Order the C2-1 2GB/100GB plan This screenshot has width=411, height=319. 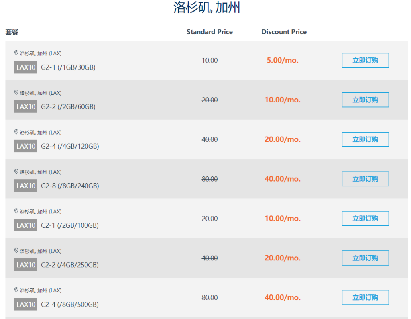click(x=365, y=218)
